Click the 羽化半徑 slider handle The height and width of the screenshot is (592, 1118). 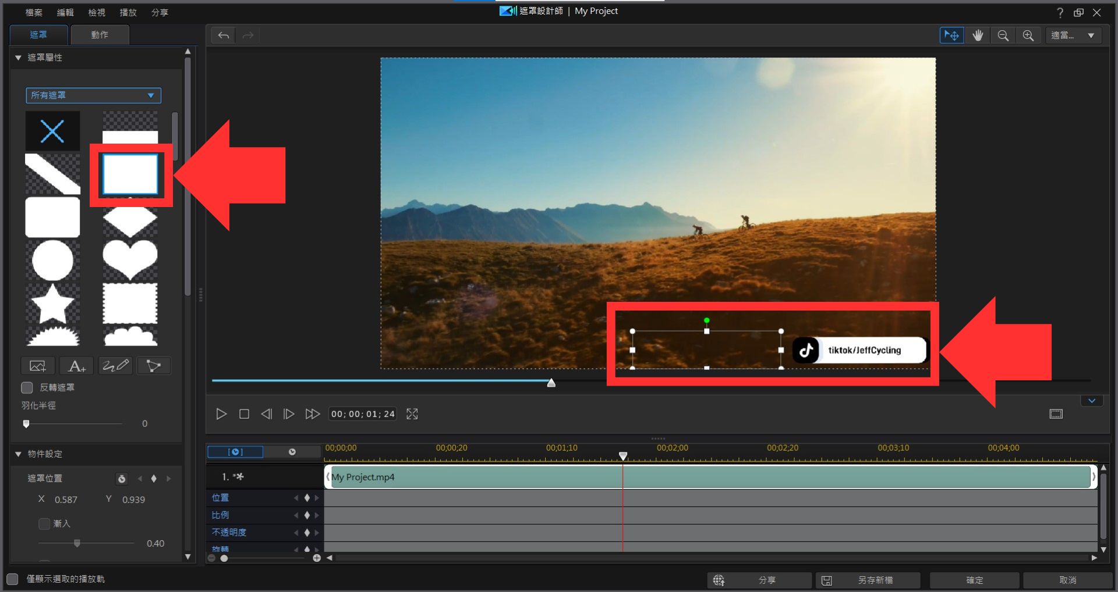pos(26,424)
